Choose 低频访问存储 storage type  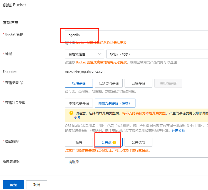pos(108,83)
